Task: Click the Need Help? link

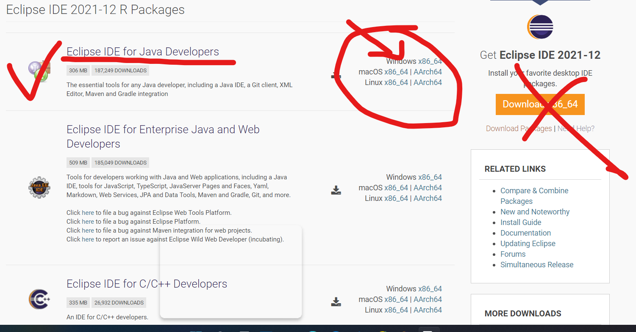Action: tap(576, 129)
